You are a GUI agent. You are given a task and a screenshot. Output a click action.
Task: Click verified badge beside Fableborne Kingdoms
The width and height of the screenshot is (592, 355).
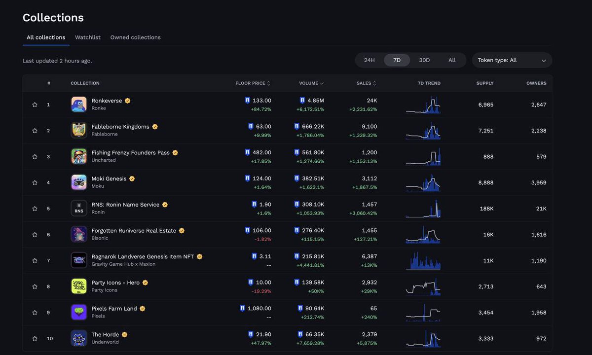pyautogui.click(x=155, y=127)
